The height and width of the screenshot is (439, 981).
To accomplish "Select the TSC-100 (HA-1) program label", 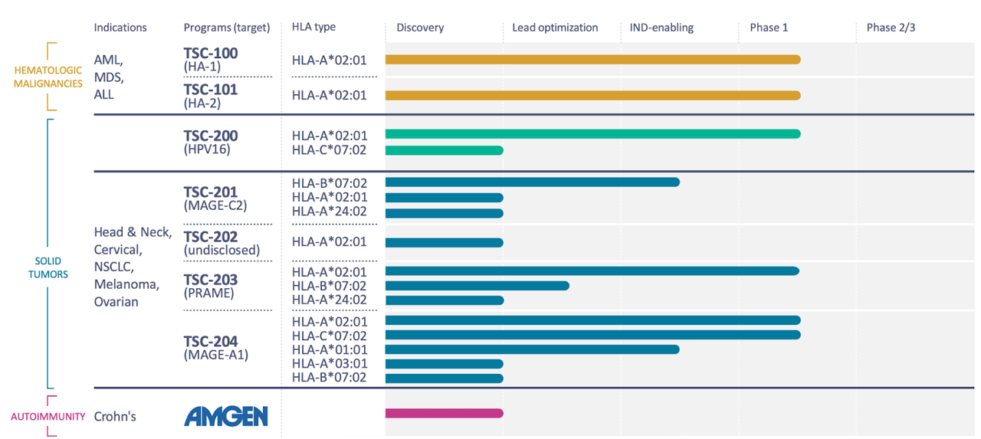I will pos(211,59).
